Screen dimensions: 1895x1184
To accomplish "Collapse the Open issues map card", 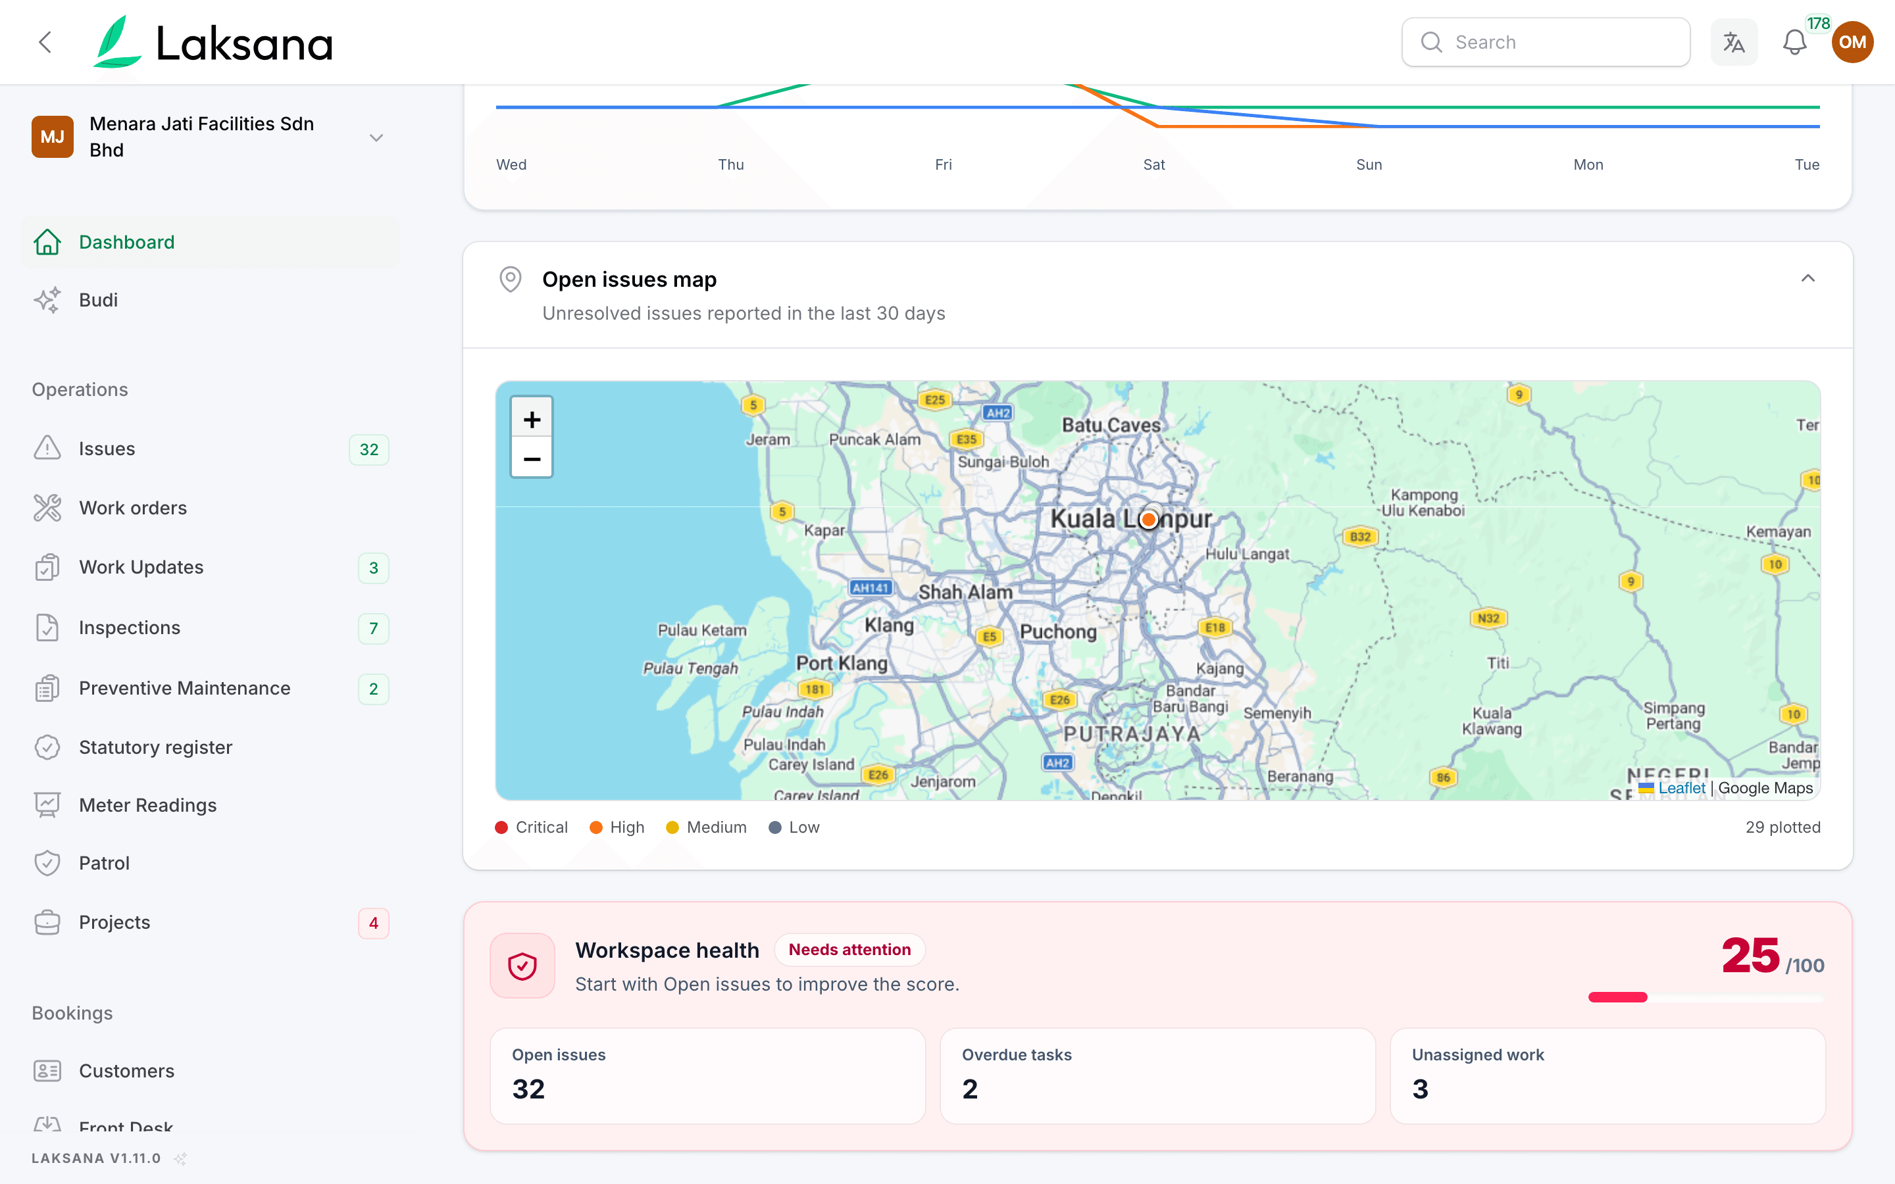I will 1807,279.
